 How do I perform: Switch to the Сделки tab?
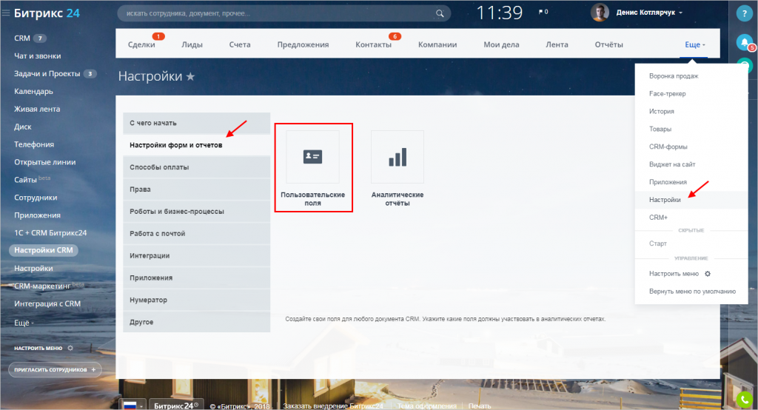pyautogui.click(x=141, y=44)
